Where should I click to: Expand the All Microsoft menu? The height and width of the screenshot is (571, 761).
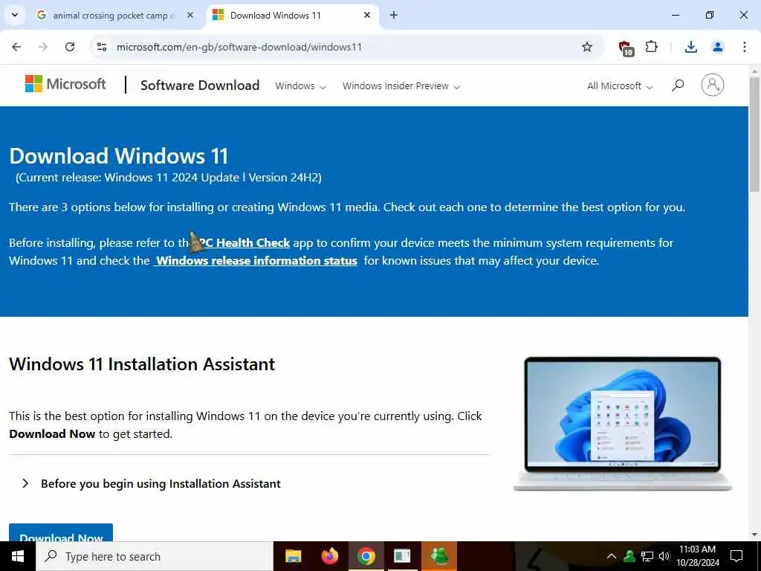[620, 86]
